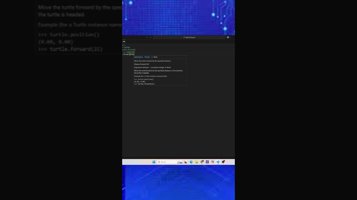The width and height of the screenshot is (357, 200).
Task: Click the forward(100) code line
Action: point(129,54)
